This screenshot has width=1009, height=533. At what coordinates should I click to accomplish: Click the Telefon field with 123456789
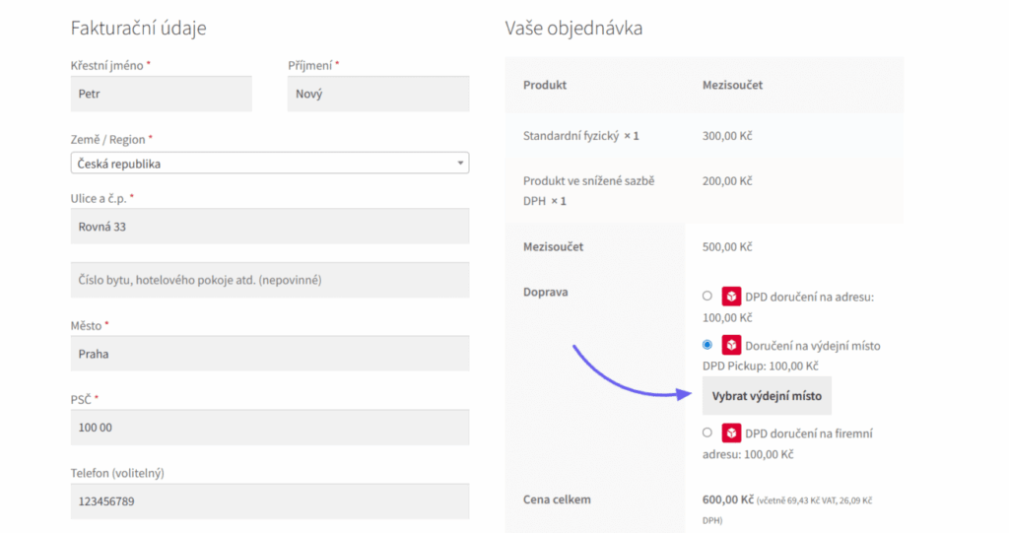click(270, 501)
